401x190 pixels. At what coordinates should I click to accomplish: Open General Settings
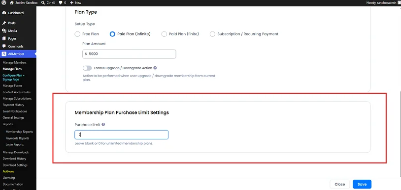pos(13,117)
